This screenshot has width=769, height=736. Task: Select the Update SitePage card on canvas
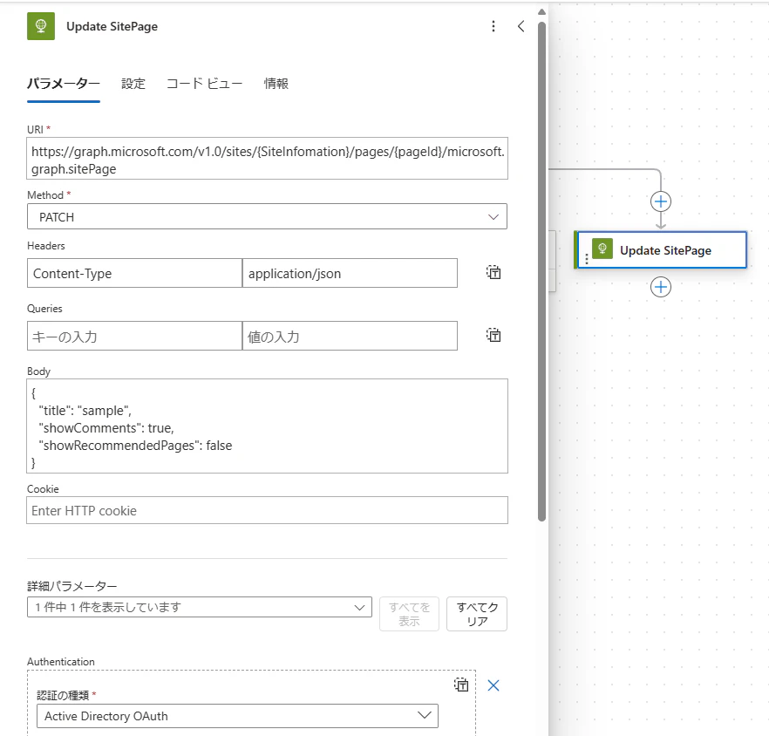tap(661, 250)
